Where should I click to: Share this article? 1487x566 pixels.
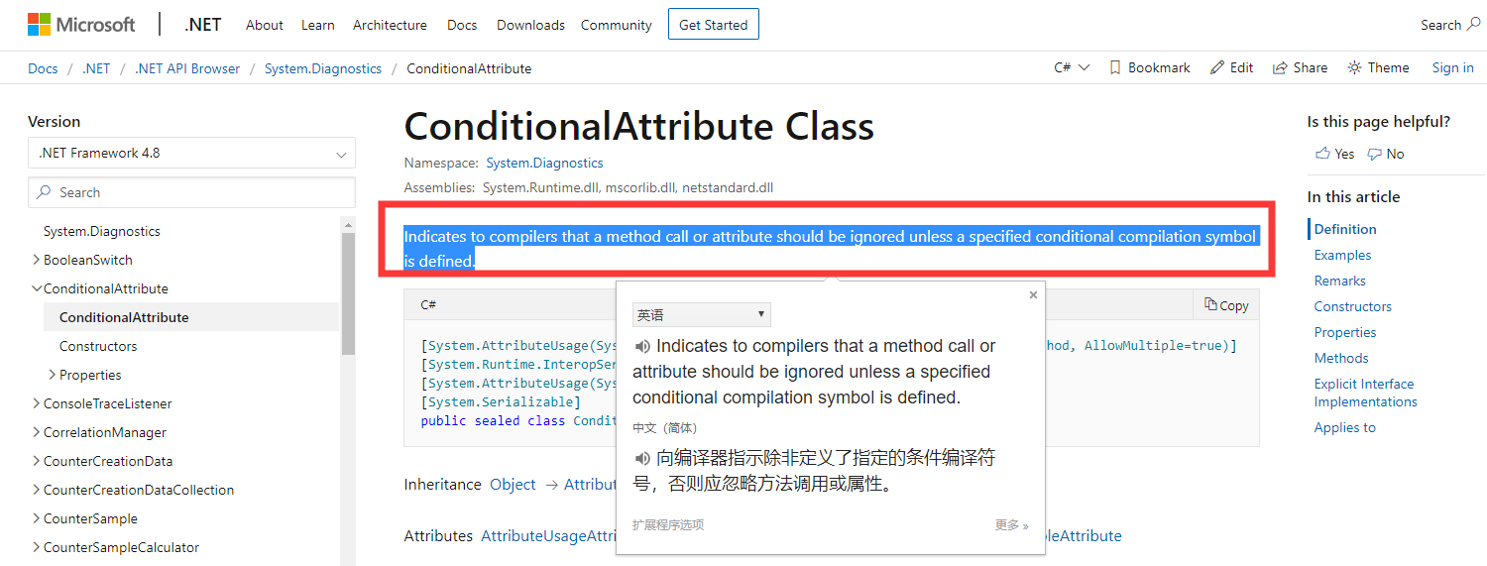(x=1301, y=67)
